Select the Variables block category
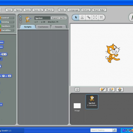The height and width of the screenshot is (133, 133). click(x=7, y=30)
